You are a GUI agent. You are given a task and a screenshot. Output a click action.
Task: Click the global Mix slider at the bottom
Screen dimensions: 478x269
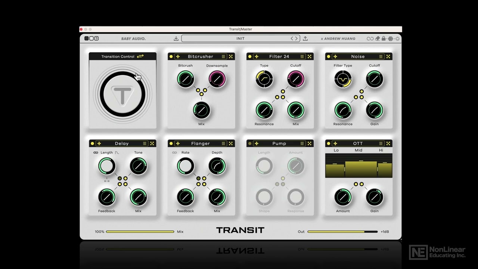coord(140,232)
